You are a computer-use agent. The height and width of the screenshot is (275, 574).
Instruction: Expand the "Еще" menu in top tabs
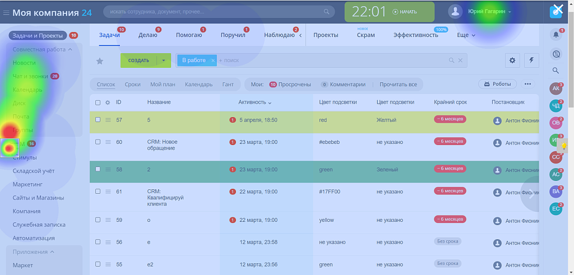466,35
